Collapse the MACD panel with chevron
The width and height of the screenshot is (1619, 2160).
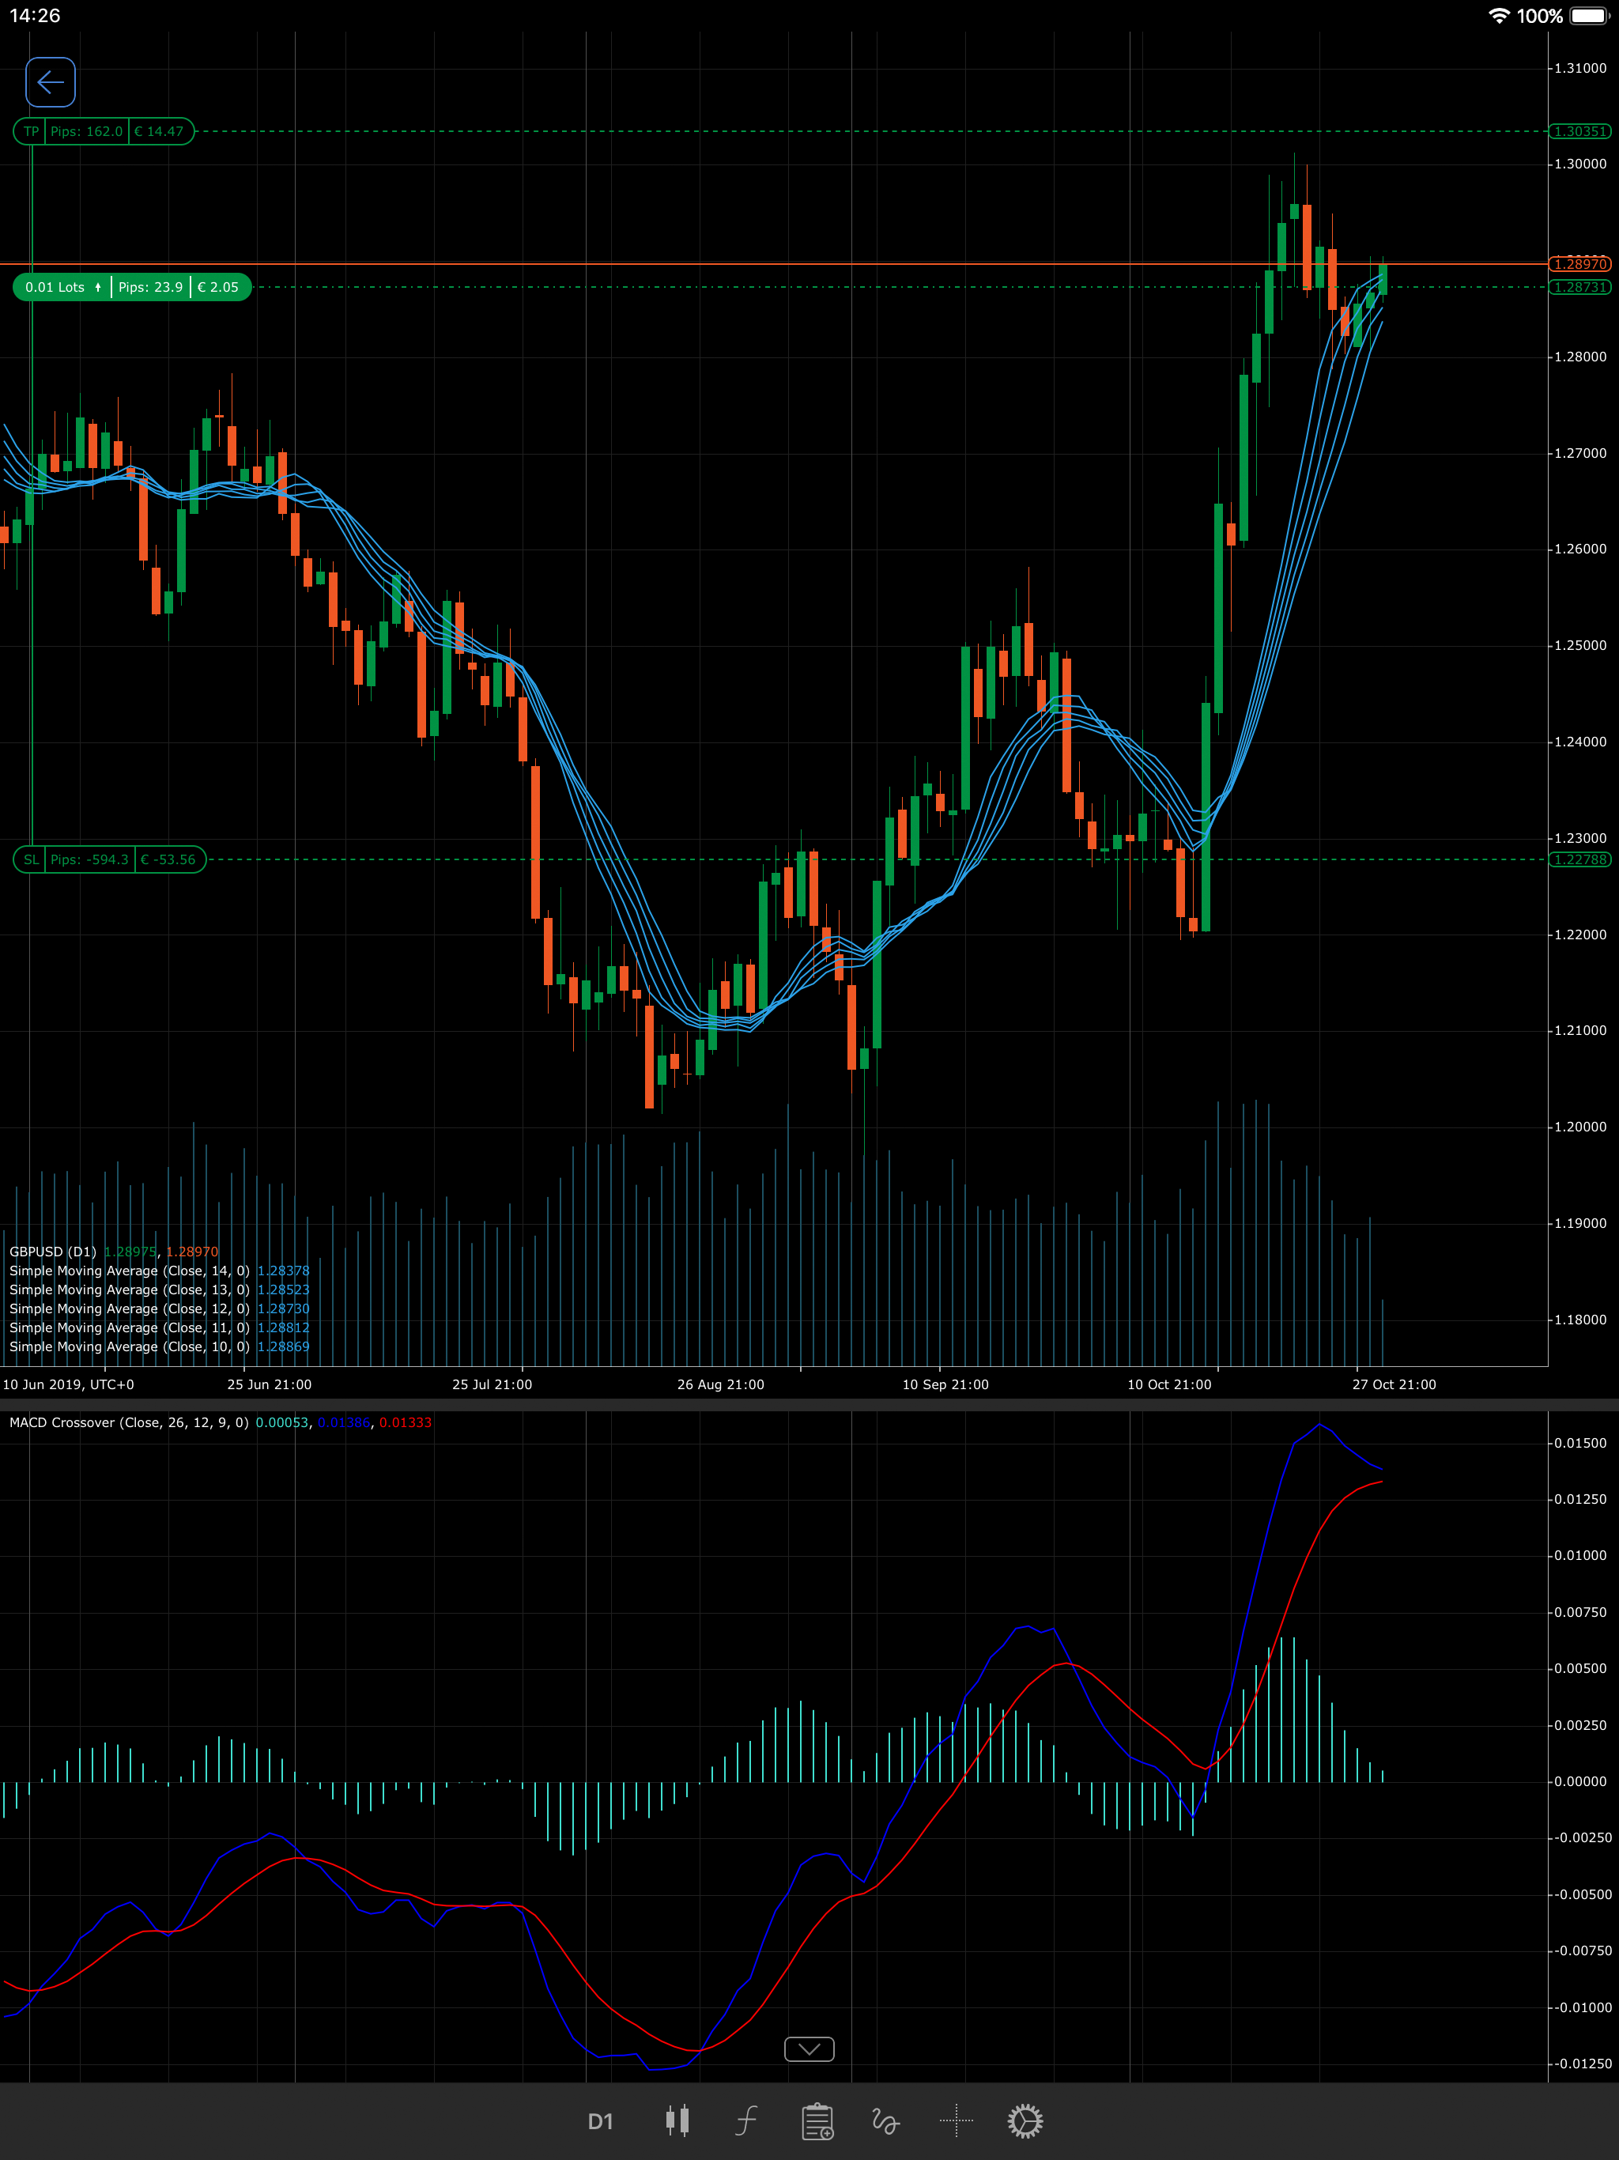point(809,2049)
